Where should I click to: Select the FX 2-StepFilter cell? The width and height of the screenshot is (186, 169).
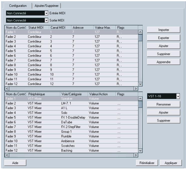[x=71, y=127]
